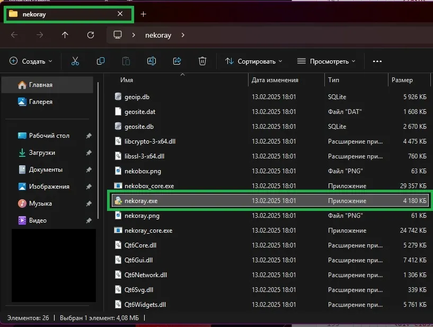Click the geosite.dat file icon

click(x=118, y=111)
